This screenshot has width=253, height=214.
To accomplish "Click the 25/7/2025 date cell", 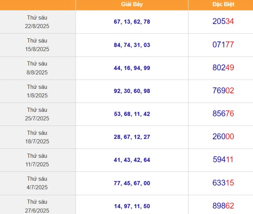I will pyautogui.click(x=37, y=114).
